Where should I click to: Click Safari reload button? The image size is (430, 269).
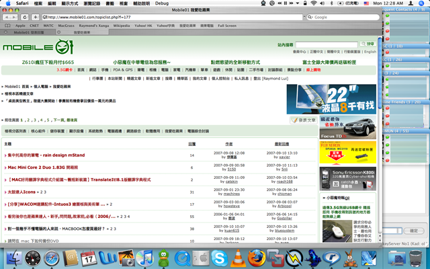[x=24, y=17]
